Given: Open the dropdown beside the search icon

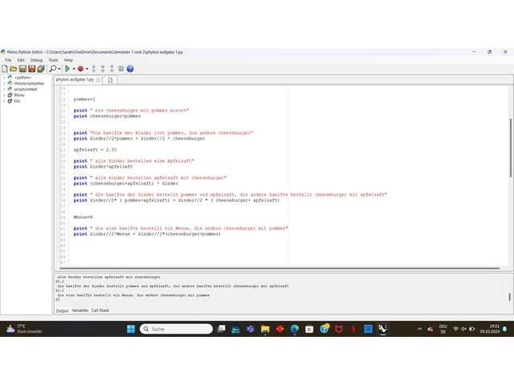Looking at the screenshot, I should pyautogui.click(x=59, y=69).
